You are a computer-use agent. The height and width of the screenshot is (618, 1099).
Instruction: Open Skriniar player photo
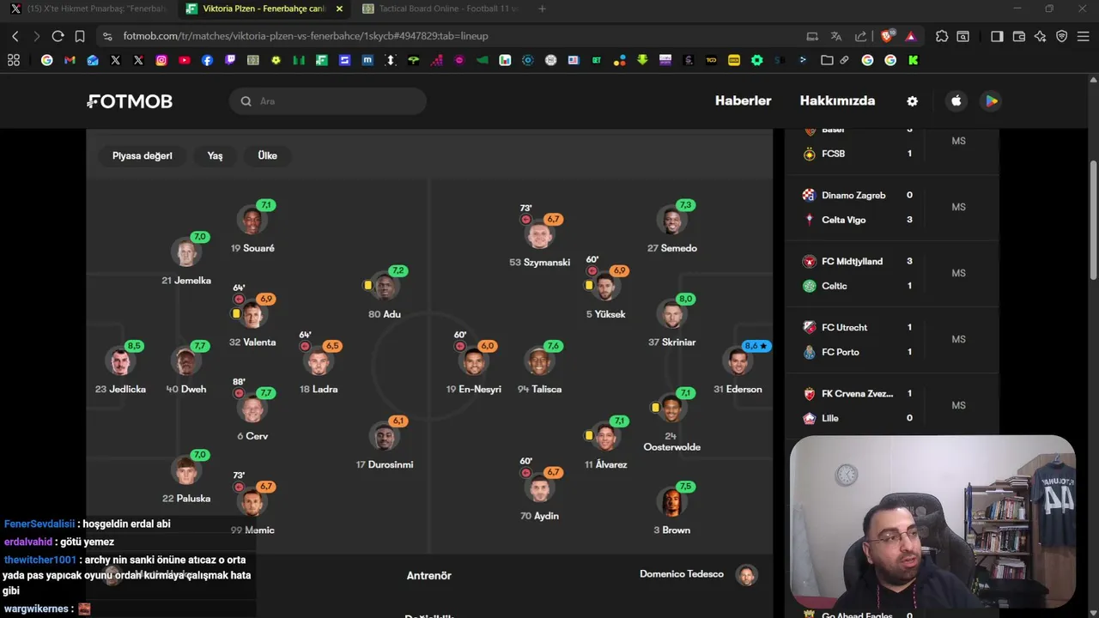(672, 315)
